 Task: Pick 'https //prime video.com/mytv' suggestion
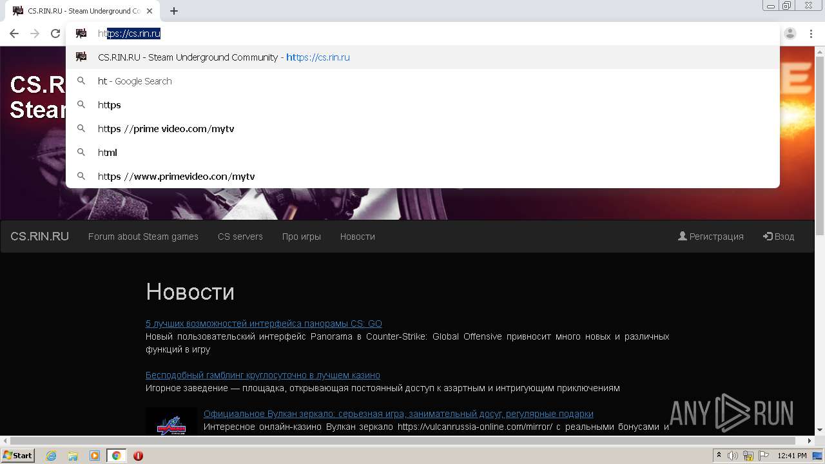[423, 129]
